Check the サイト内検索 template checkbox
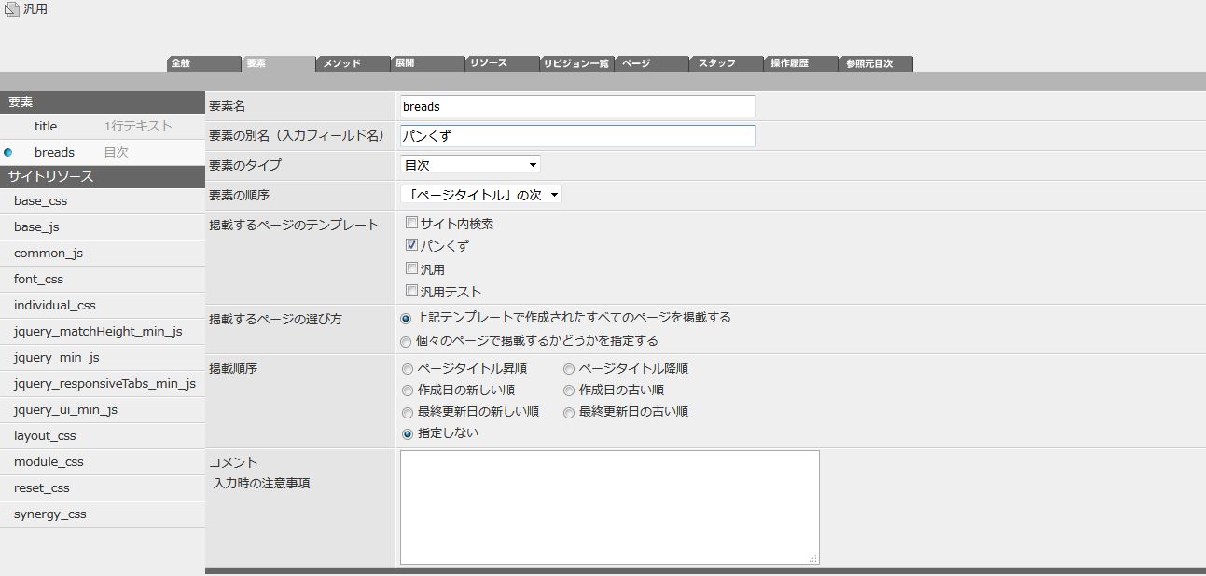This screenshot has width=1206, height=576. coord(411,224)
